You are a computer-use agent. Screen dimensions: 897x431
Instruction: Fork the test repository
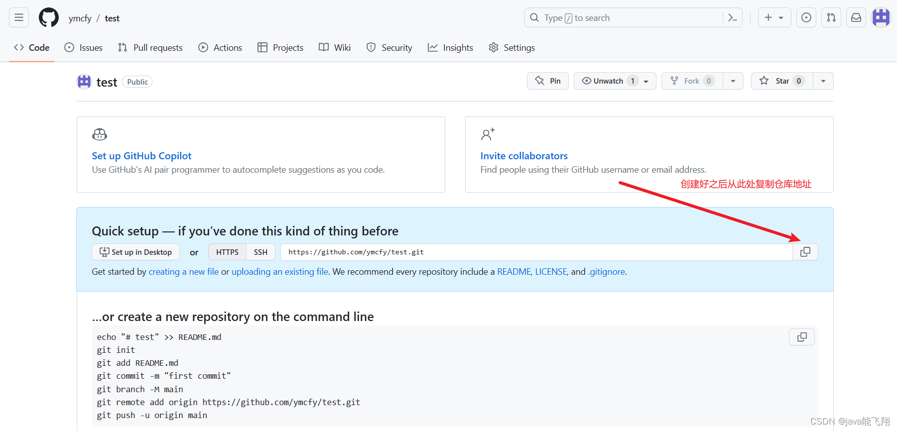point(692,81)
